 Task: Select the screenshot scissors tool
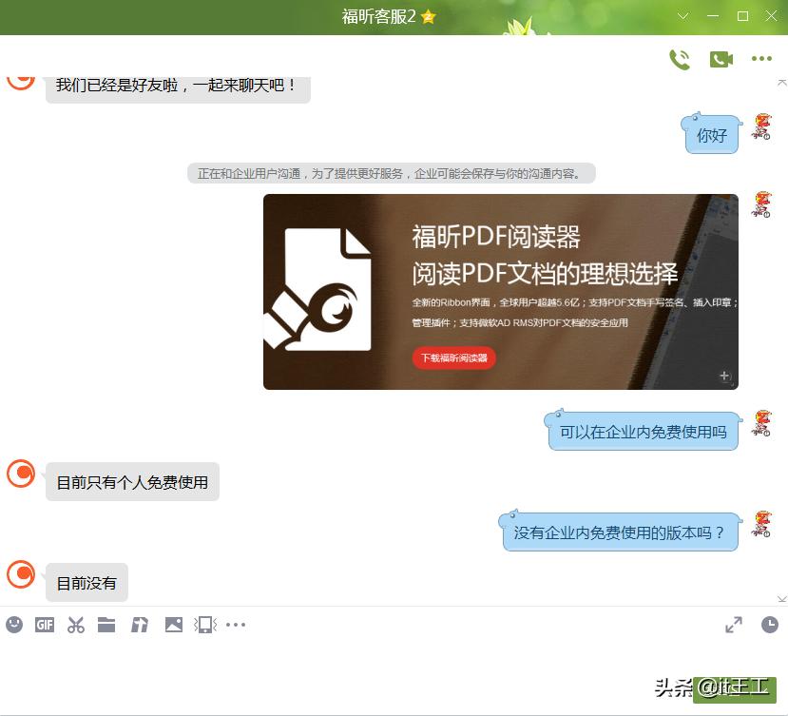click(x=76, y=625)
